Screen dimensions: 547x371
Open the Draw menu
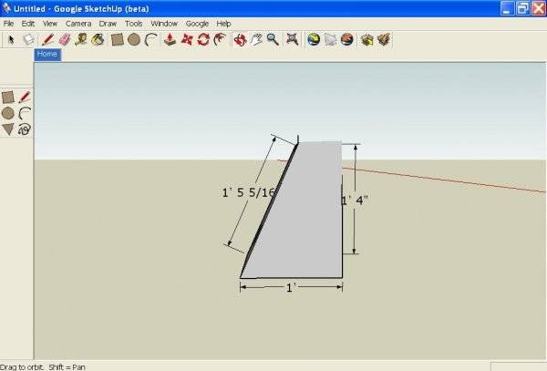pyautogui.click(x=108, y=24)
